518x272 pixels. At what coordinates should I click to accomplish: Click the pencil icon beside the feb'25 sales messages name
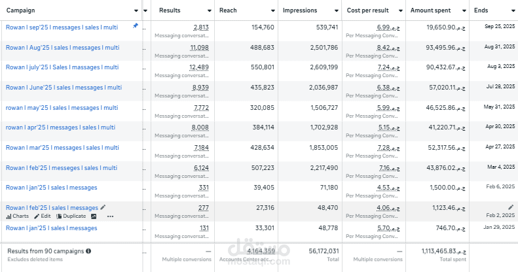click(x=103, y=207)
